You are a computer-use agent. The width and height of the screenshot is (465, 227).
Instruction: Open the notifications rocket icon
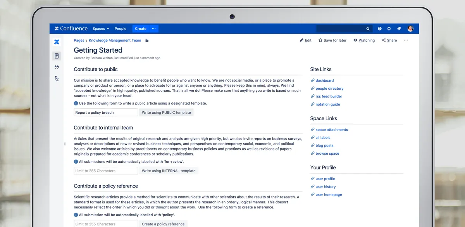399,29
